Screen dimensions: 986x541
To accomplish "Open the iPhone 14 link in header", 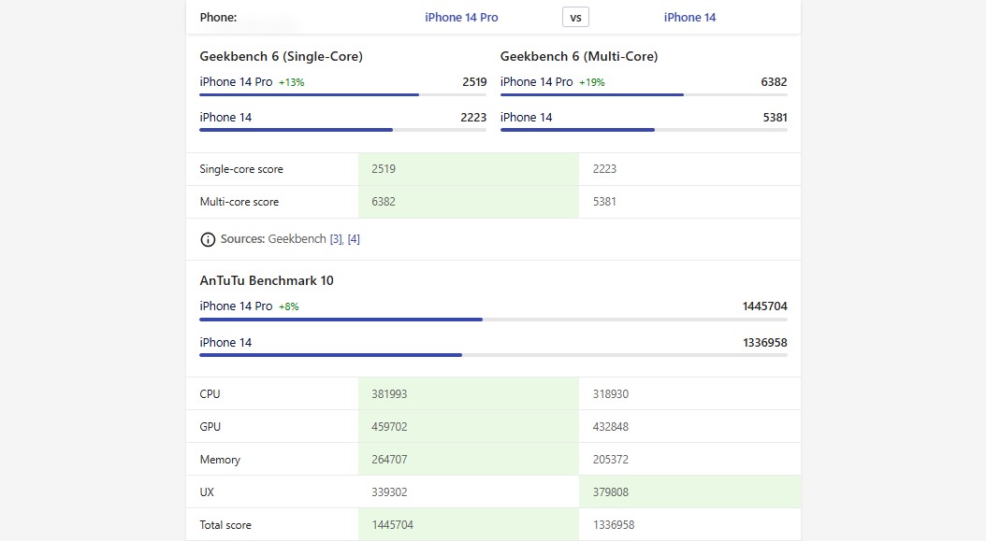I will 689,18.
